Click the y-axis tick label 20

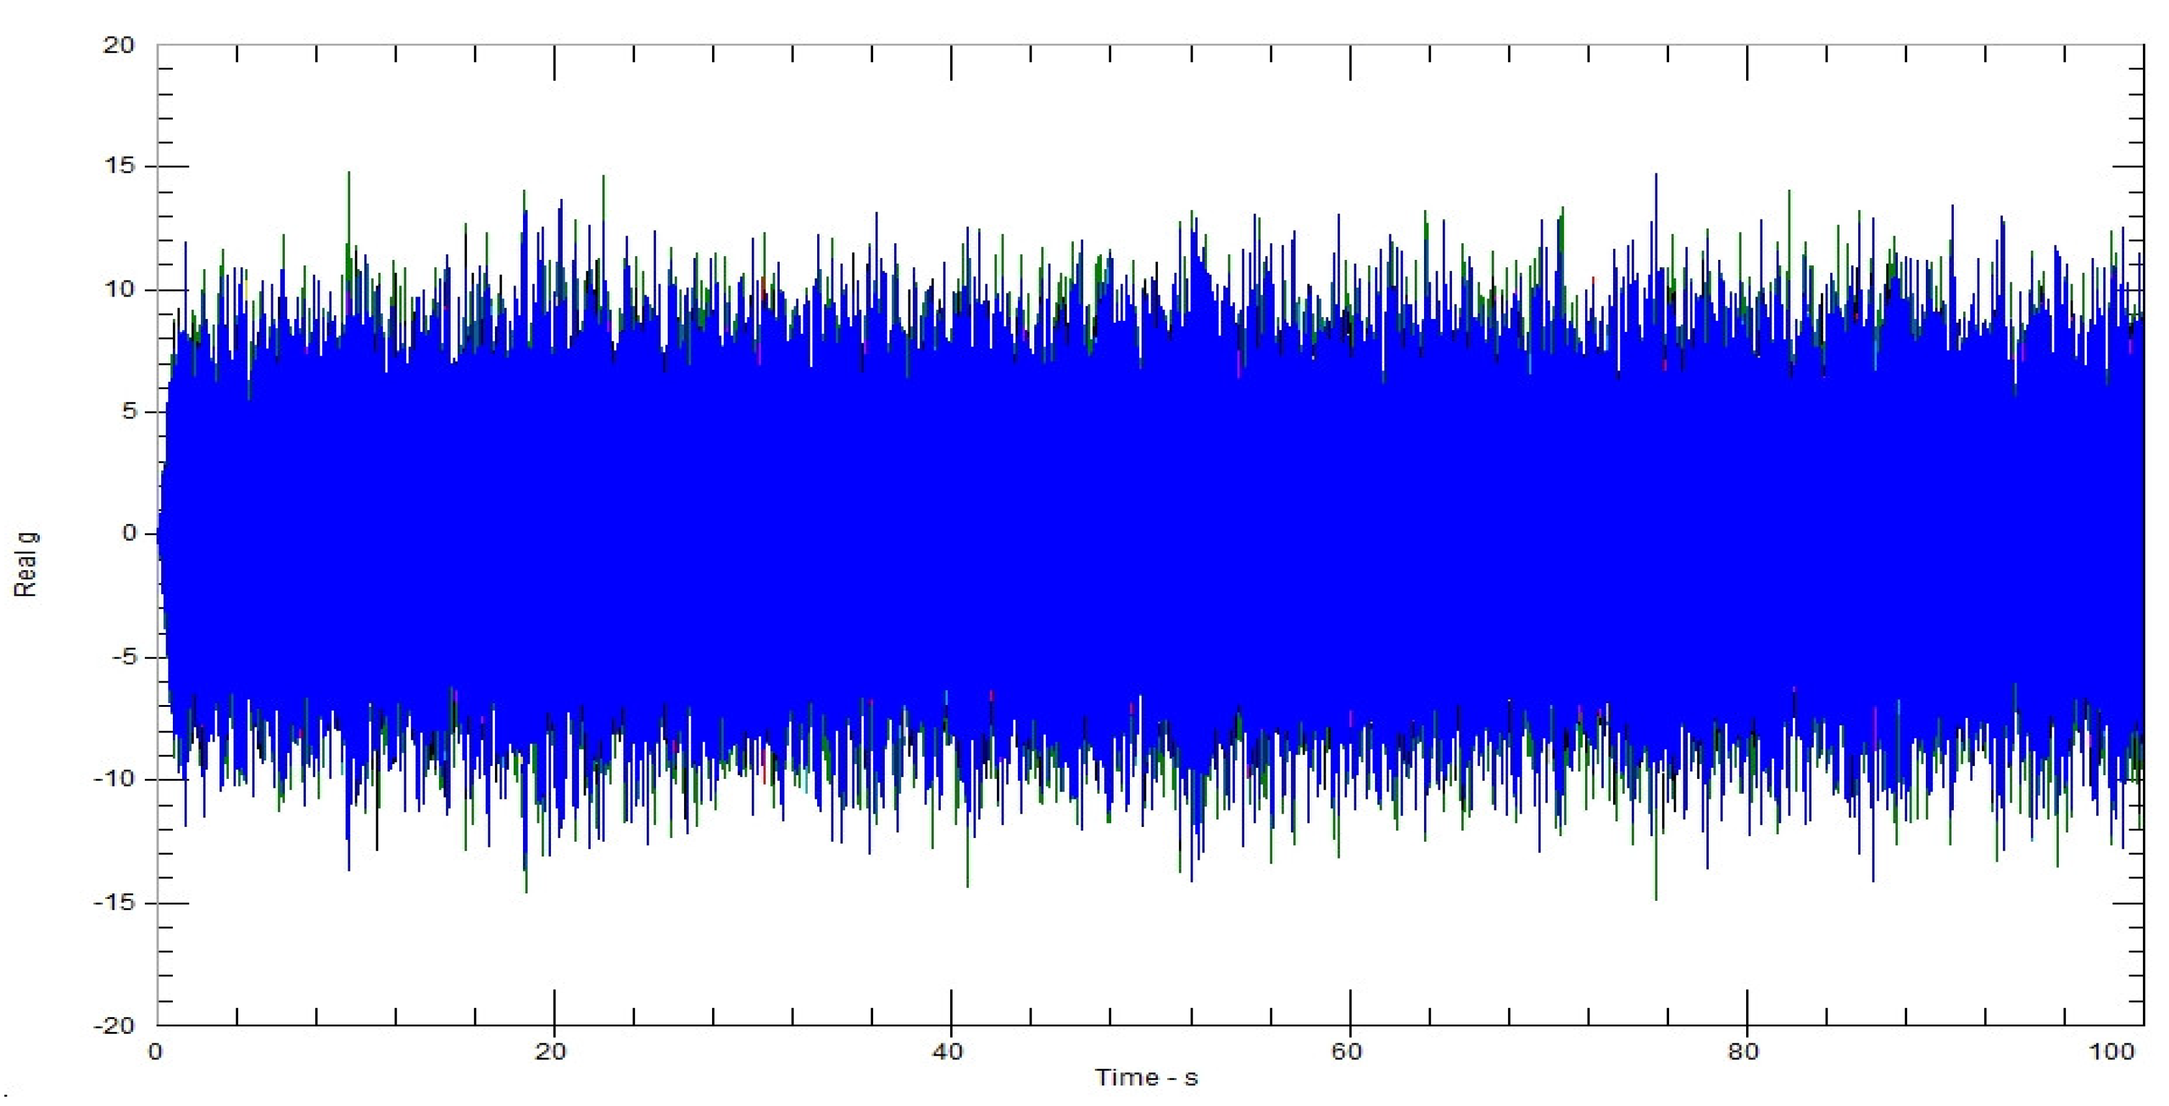[x=119, y=45]
